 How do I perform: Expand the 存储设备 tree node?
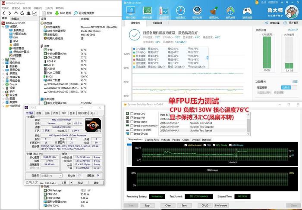coord(3,77)
